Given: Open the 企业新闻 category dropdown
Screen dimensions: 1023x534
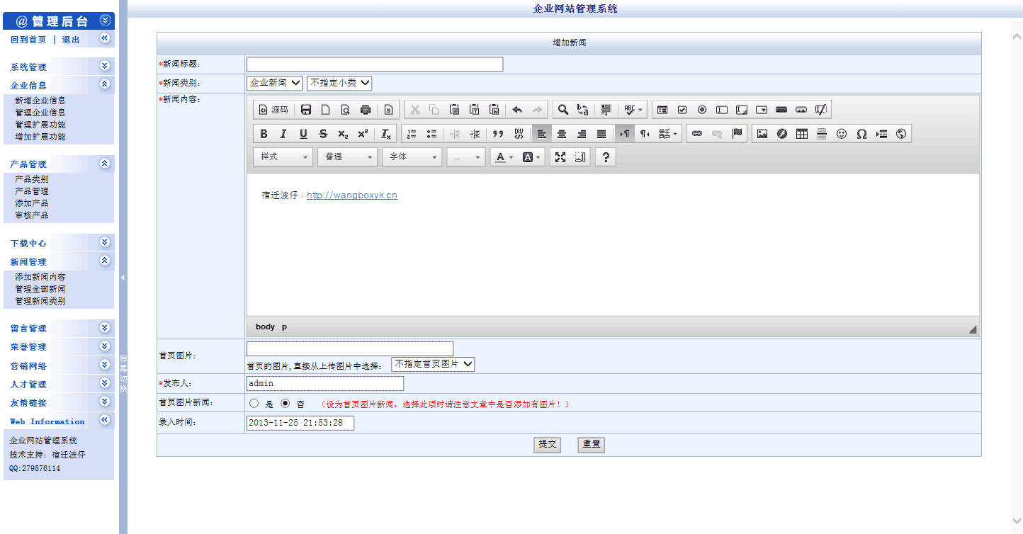Looking at the screenshot, I should point(275,83).
